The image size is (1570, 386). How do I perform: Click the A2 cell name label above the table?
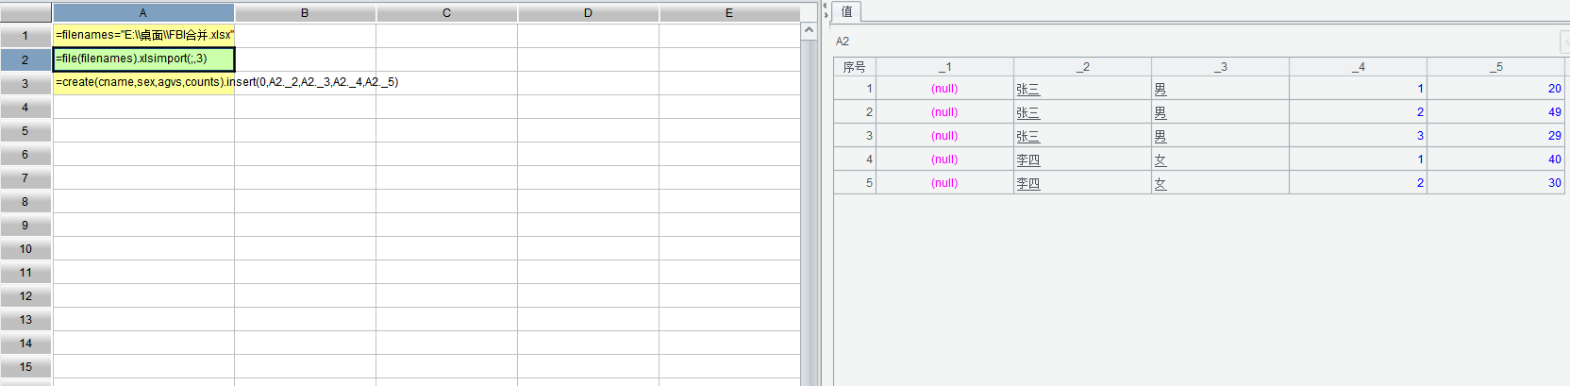click(843, 42)
